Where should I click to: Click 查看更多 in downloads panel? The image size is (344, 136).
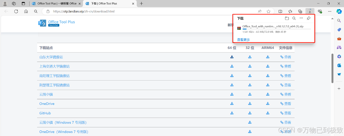click(243, 40)
